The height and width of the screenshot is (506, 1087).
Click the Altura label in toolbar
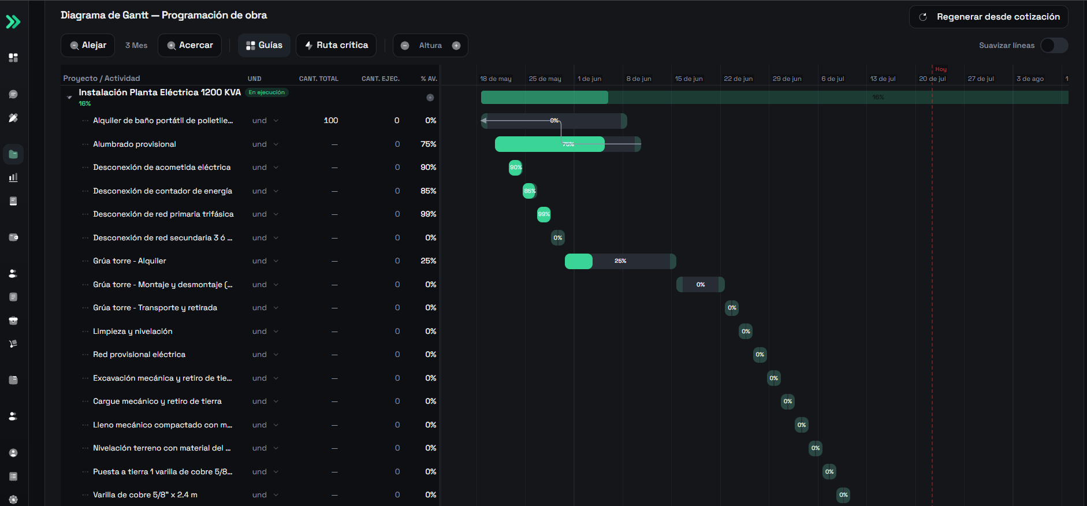[x=430, y=46]
